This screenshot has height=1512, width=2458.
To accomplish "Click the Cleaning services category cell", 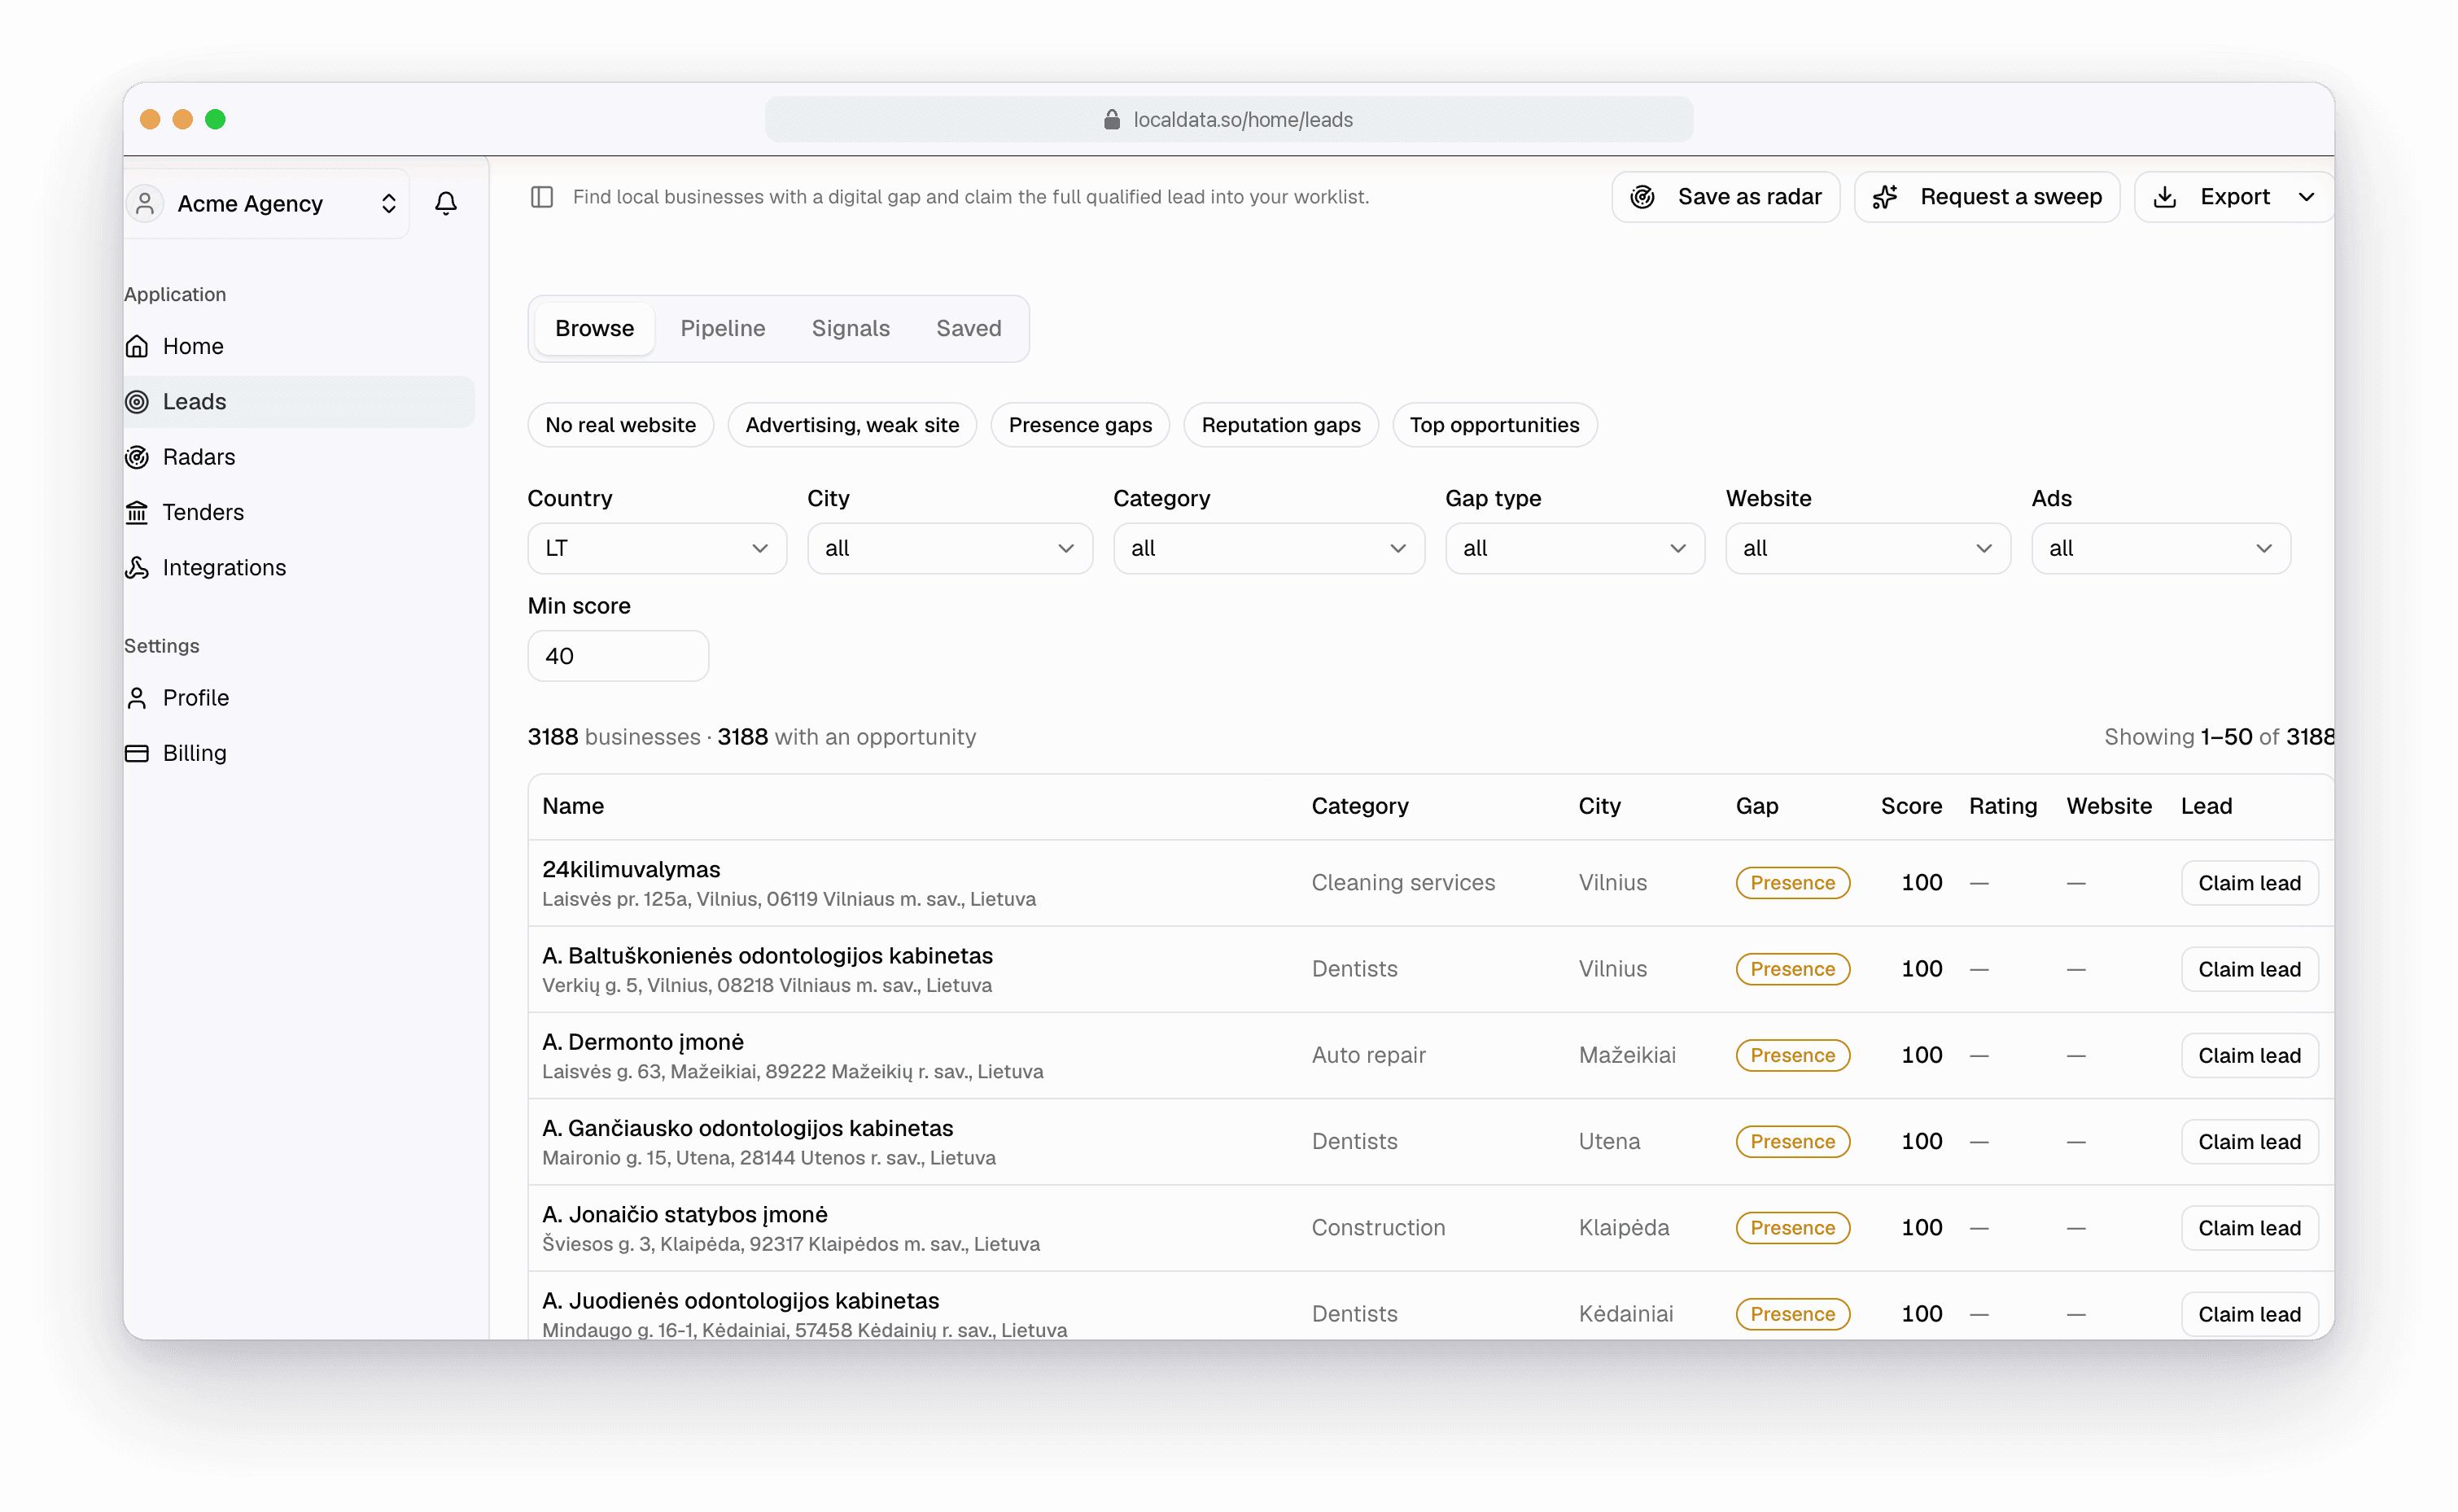I will [x=1403, y=883].
